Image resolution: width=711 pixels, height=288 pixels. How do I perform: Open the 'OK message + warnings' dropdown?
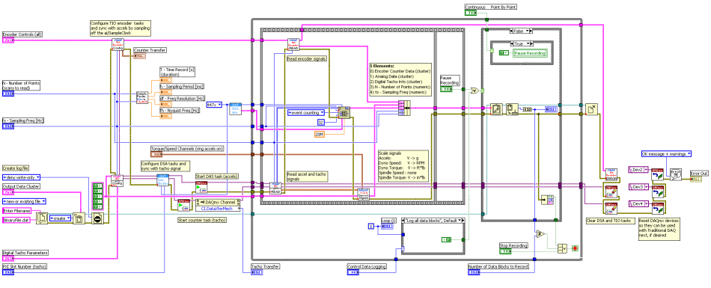coord(666,154)
